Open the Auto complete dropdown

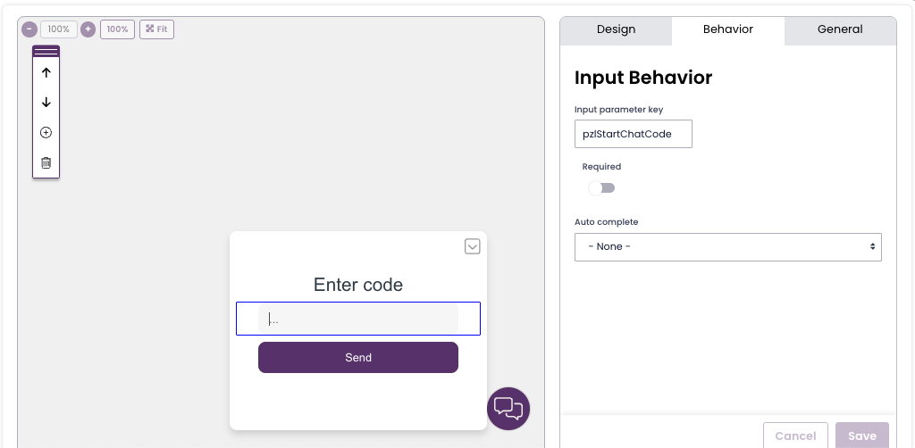(x=727, y=247)
